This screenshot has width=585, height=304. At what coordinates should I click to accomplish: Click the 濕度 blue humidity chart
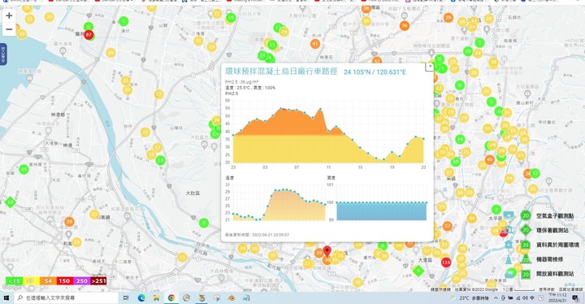pyautogui.click(x=381, y=211)
